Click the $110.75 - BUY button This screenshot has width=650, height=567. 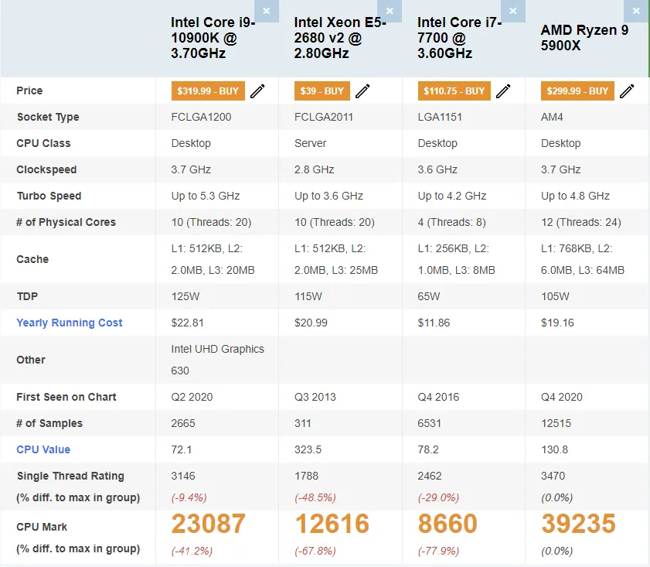[454, 91]
